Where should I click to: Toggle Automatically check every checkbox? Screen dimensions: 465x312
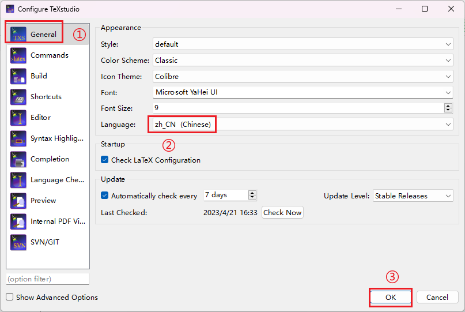pyautogui.click(x=104, y=196)
